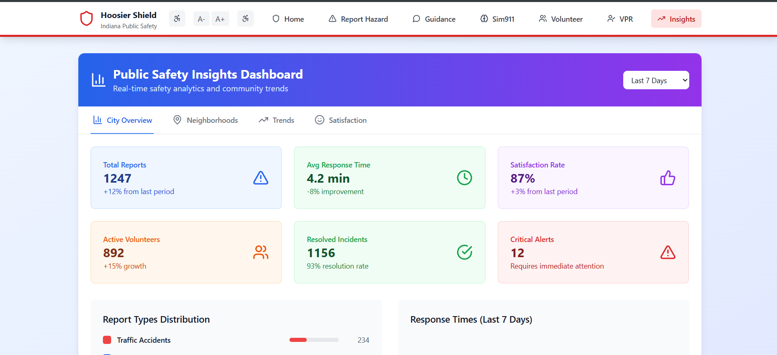Viewport: 777px width, 355px height.
Task: Click the "Resolved Incidents" label
Action: [x=337, y=240]
